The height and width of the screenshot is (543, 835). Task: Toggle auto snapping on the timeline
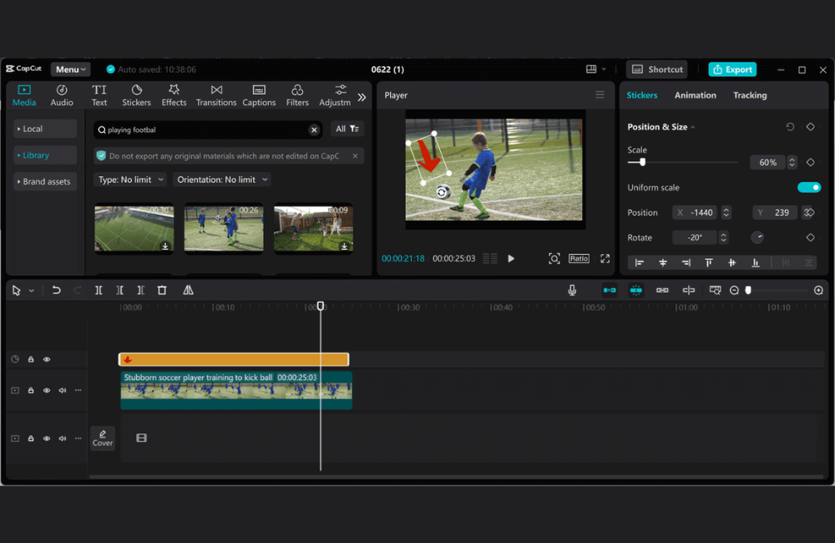[x=635, y=290]
